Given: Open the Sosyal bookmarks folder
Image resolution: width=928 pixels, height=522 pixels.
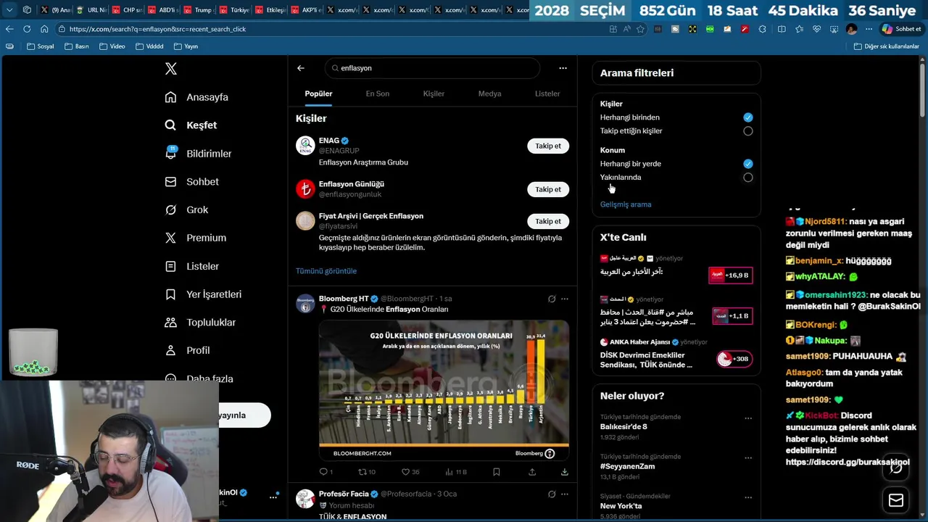Looking at the screenshot, I should pos(40,46).
